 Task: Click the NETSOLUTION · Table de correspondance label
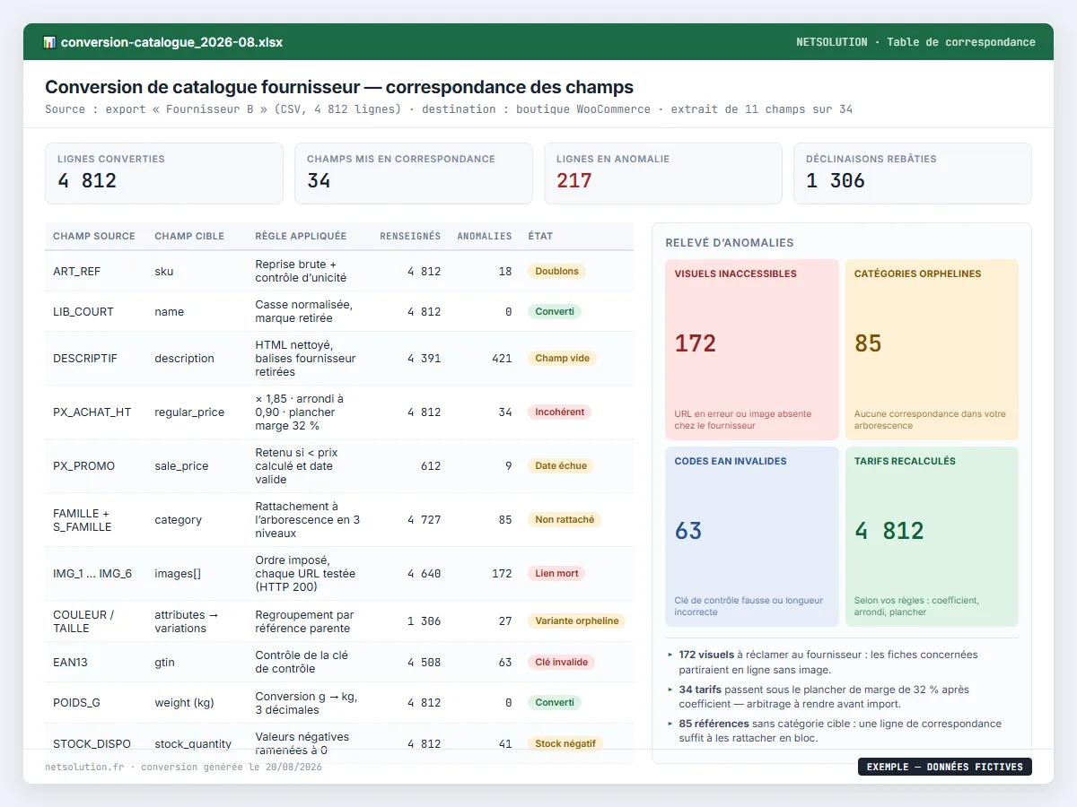click(915, 42)
